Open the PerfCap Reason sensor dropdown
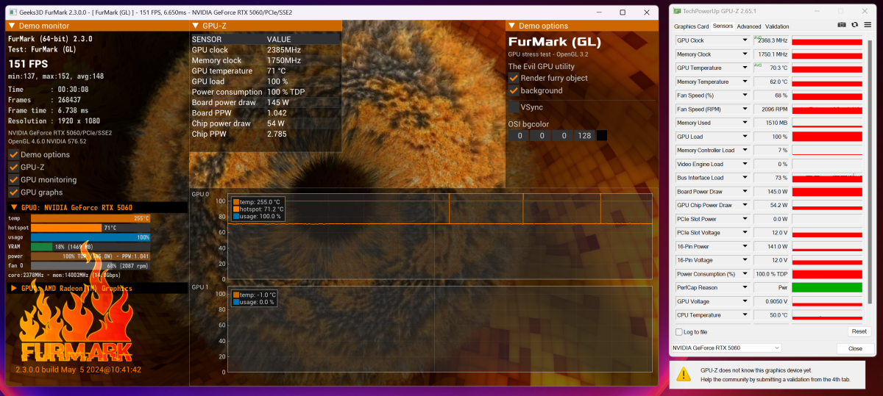 click(x=745, y=287)
